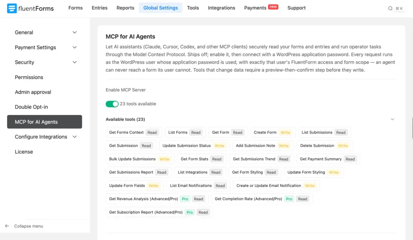Click the Get Submissions Trend tool chip

261,159
